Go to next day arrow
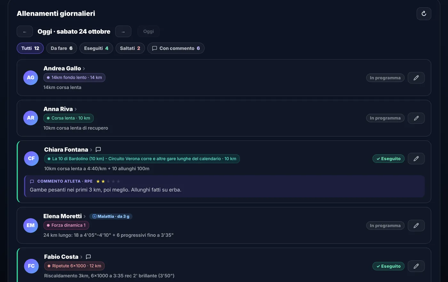The image size is (448, 282). coord(123,31)
